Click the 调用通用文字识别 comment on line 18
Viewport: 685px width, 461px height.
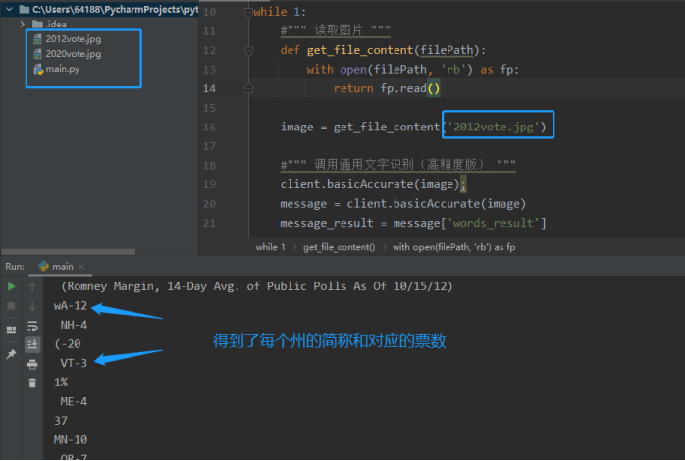coord(398,165)
